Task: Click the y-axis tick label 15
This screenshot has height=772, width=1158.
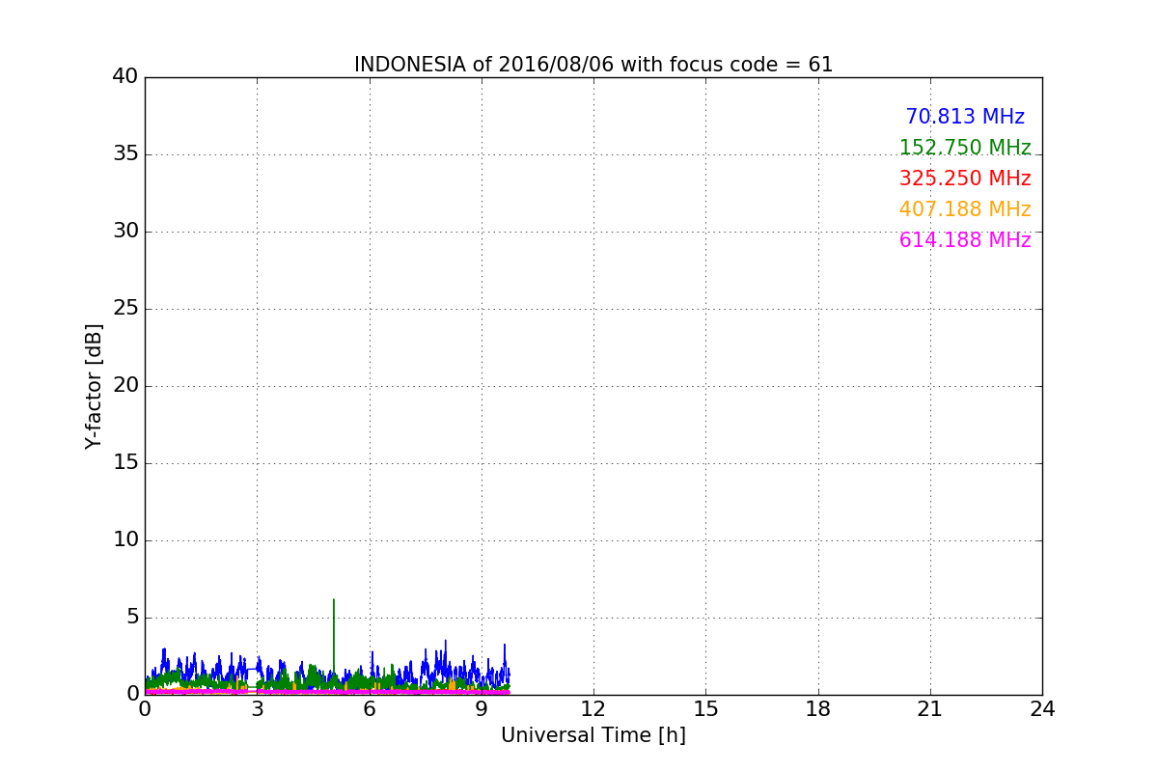Action: tap(125, 463)
